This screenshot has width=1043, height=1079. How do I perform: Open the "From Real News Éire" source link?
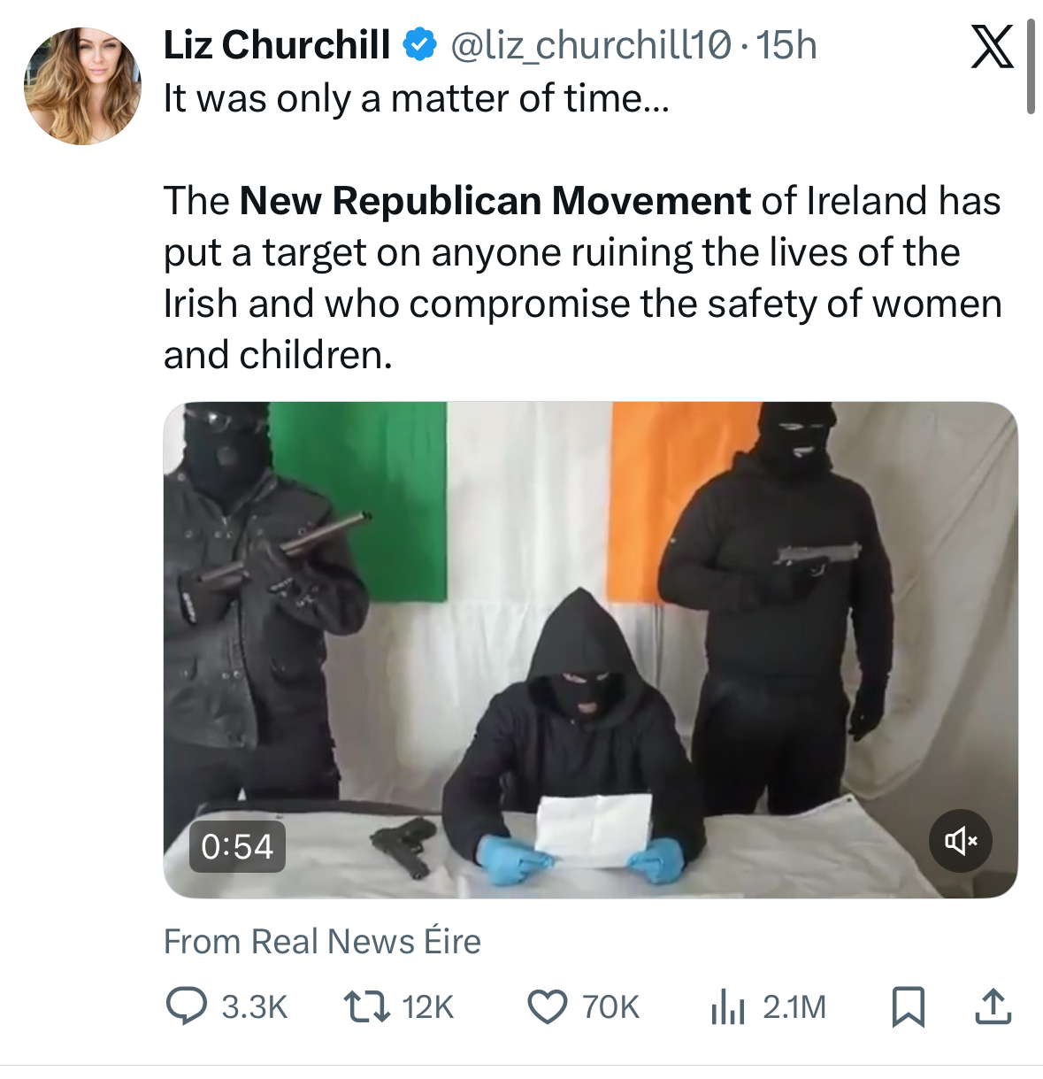click(322, 942)
